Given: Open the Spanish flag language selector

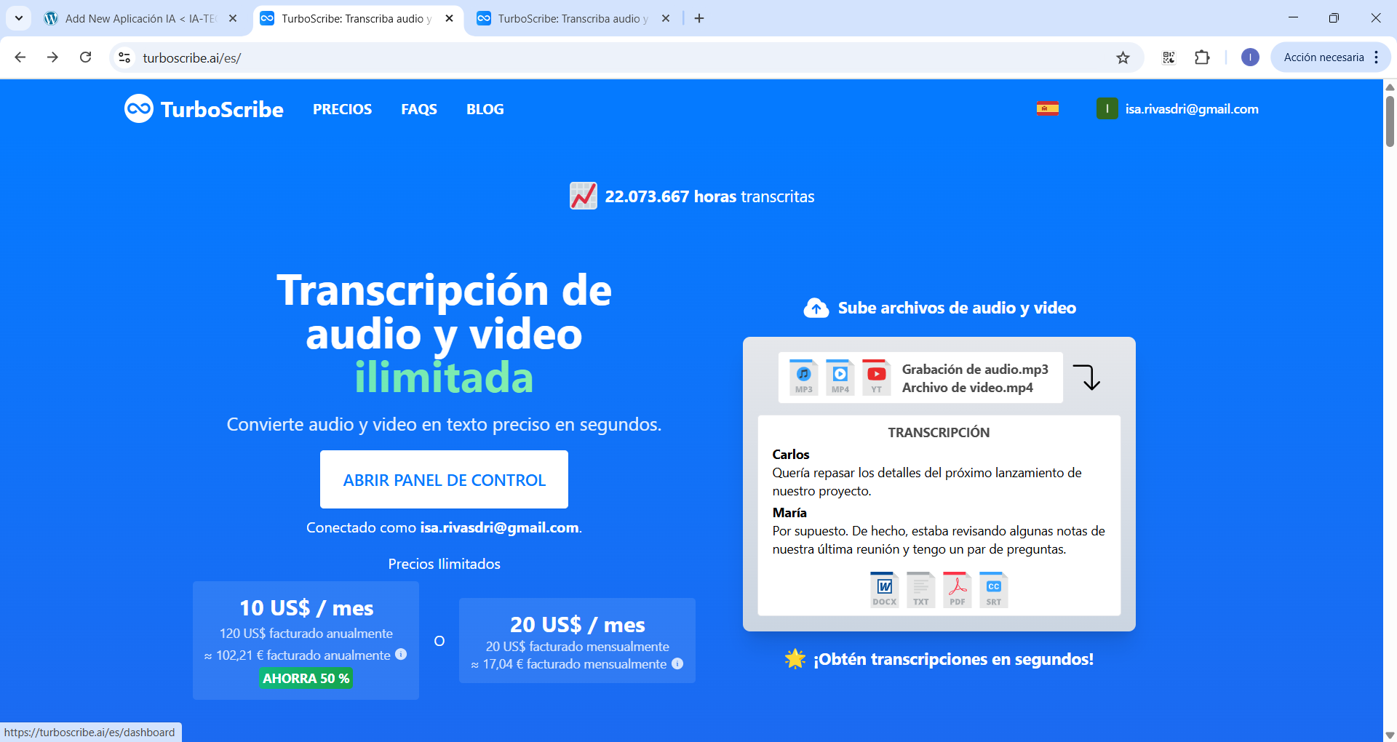Looking at the screenshot, I should tap(1047, 109).
